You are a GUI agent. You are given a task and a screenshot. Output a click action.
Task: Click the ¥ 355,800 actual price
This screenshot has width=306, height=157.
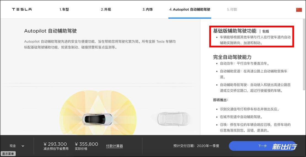pyautogui.click(x=87, y=144)
